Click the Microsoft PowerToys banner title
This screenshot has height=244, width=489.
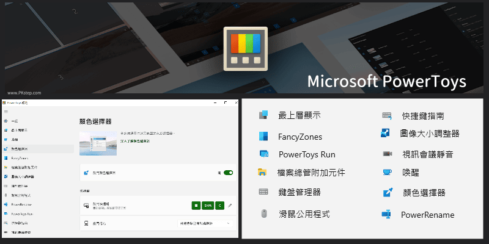tap(387, 82)
